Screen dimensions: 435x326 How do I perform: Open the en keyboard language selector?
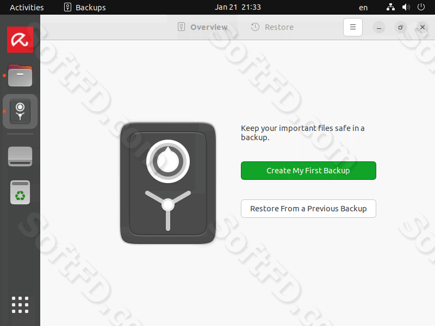pyautogui.click(x=363, y=8)
